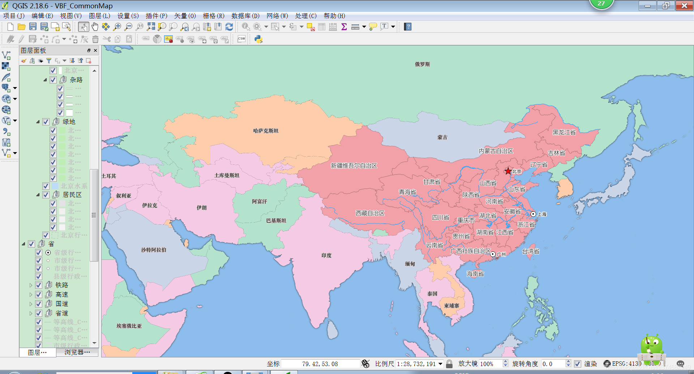The image size is (694, 374).
Task: Open the field calculator abacus icon
Action: 333,27
